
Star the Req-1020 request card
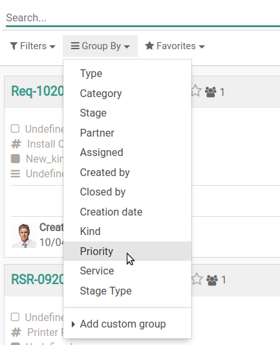(x=196, y=91)
